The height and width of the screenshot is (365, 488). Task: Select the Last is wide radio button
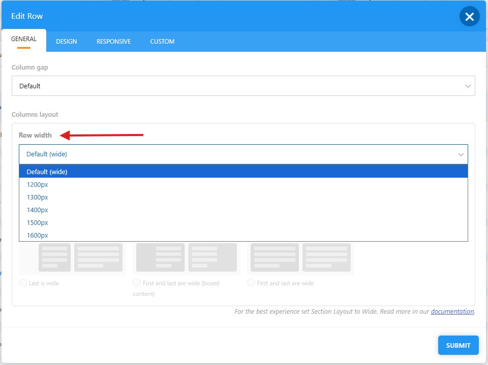23,283
